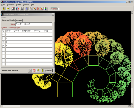Click the yellow door exit toolbar icon
The height and width of the screenshot is (108, 134).
click(4, 9)
